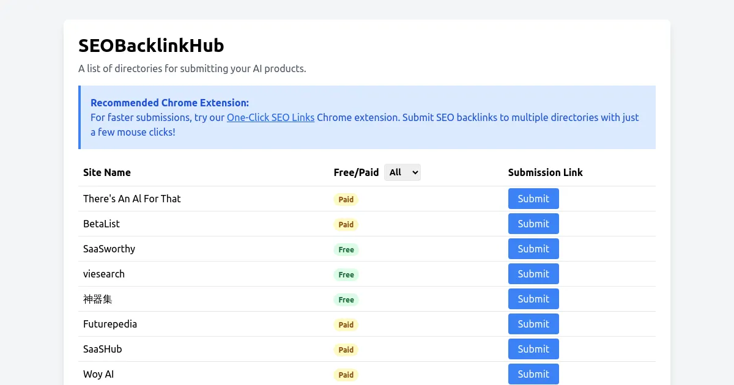The width and height of the screenshot is (734, 385).
Task: Submit to viesearch directory
Action: 533,274
